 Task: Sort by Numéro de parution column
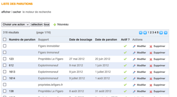(22, 40)
